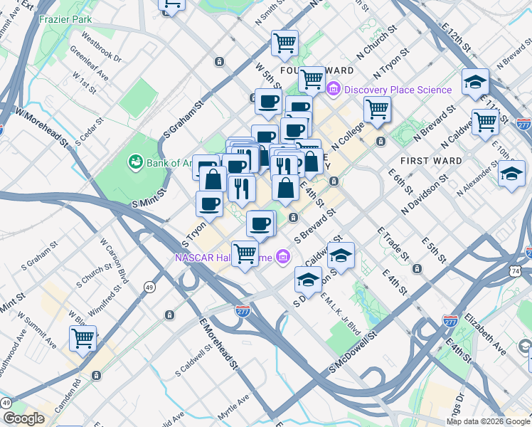Select Myrtle Ave street label

click(x=233, y=407)
